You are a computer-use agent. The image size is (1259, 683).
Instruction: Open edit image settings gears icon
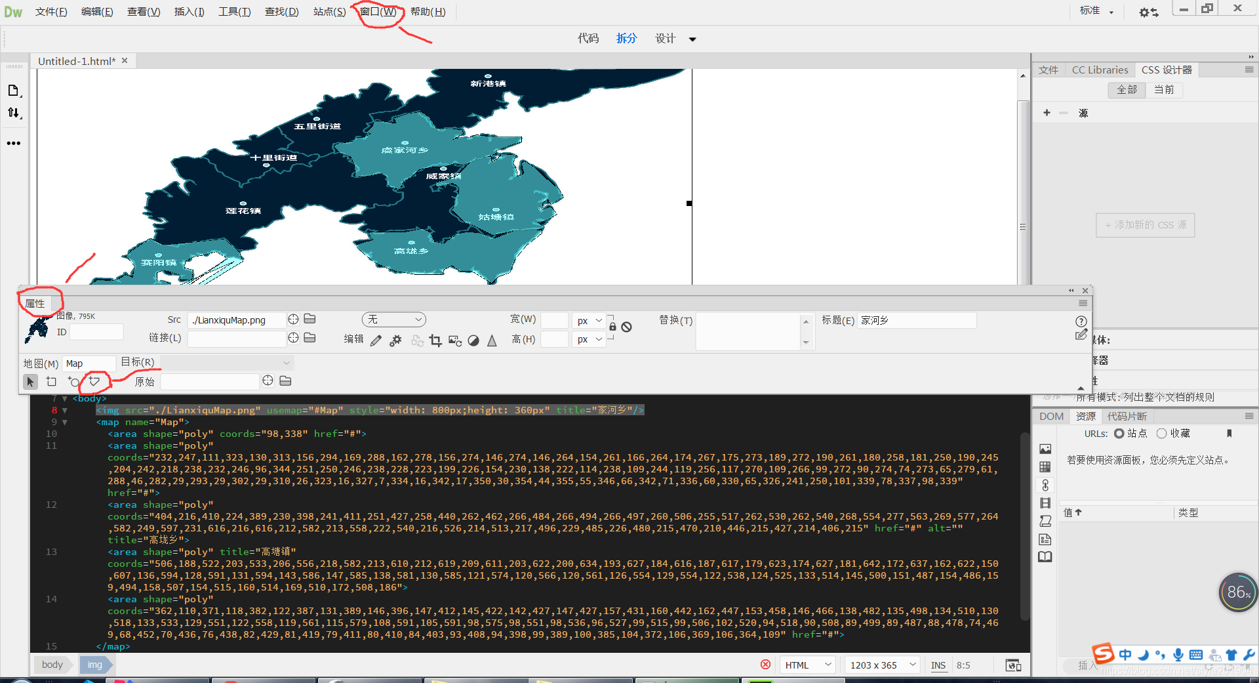point(395,341)
